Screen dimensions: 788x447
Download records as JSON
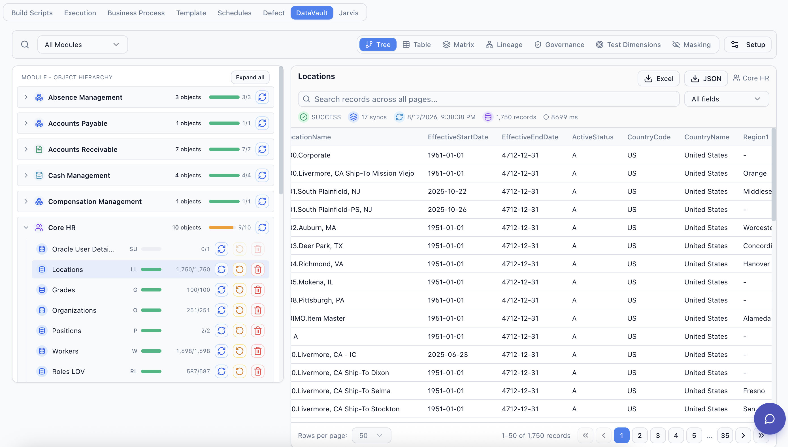pyautogui.click(x=706, y=78)
